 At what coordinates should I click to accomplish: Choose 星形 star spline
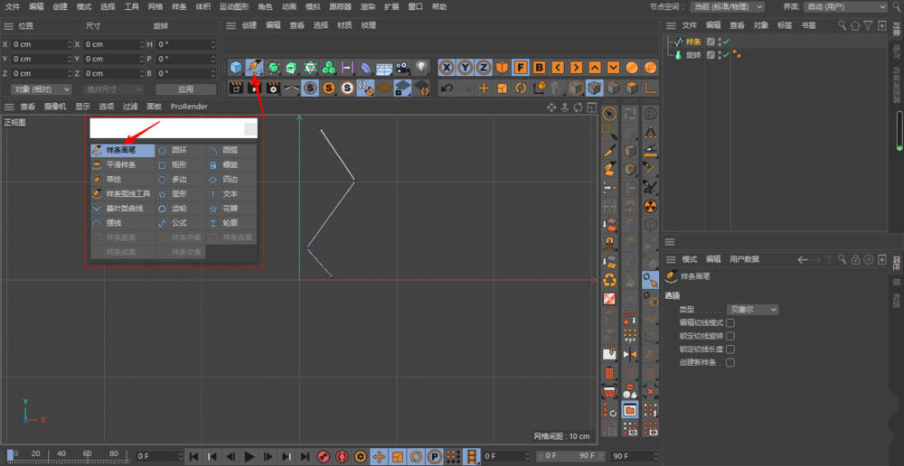(x=181, y=194)
